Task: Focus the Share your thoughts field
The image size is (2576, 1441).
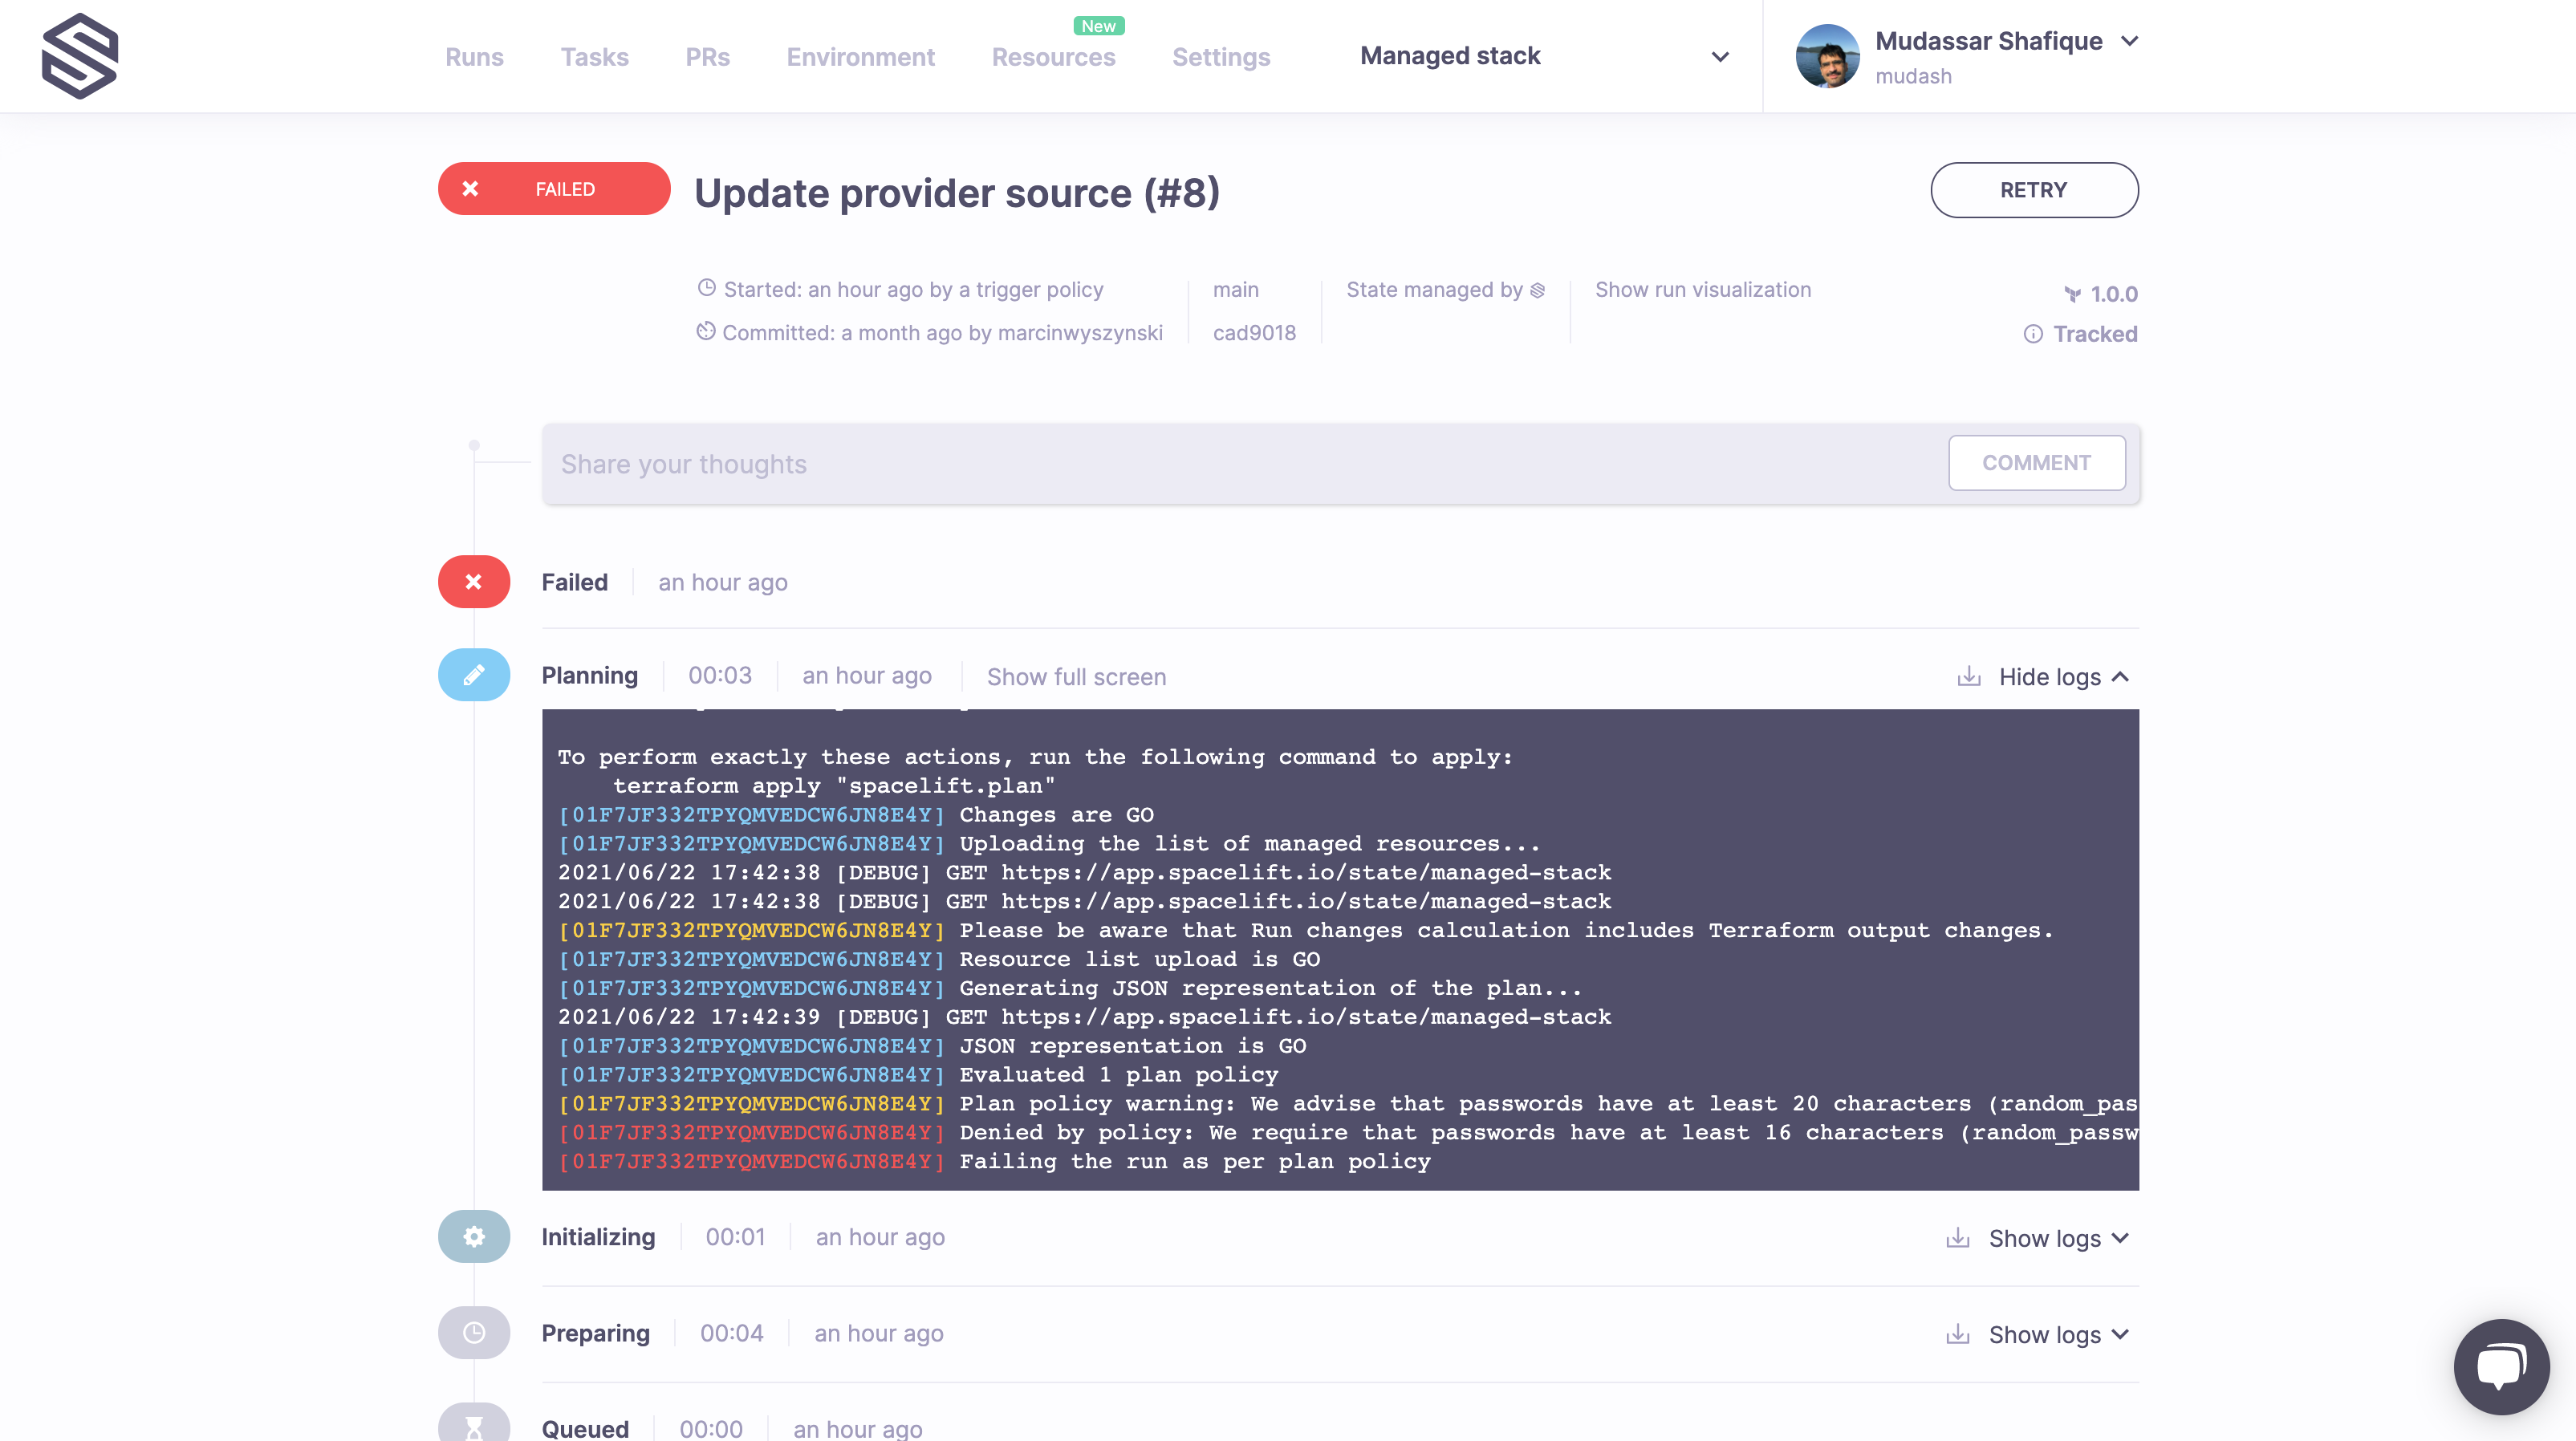Action: pyautogui.click(x=1240, y=464)
